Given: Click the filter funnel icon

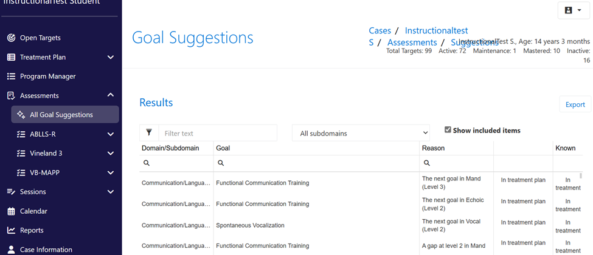Looking at the screenshot, I should coord(149,132).
